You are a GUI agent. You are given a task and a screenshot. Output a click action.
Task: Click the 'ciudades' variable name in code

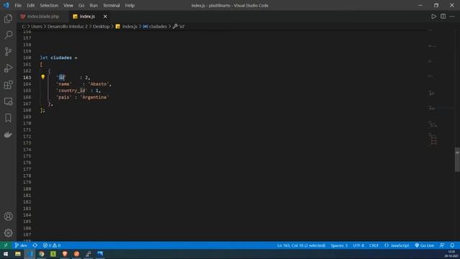[x=61, y=58]
